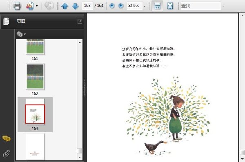Expand the share icon's dropdown arrow
The image size is (245, 162).
click(37, 6)
